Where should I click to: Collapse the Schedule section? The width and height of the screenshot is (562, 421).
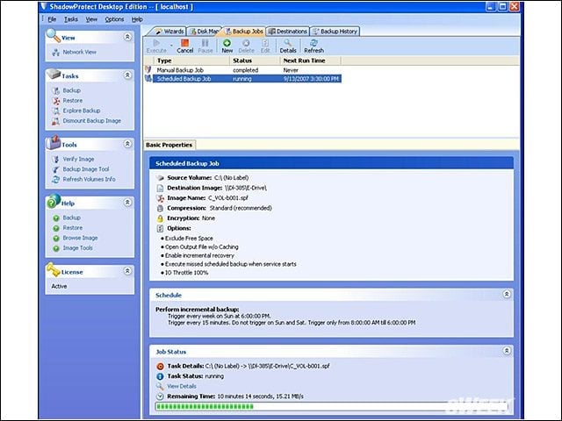click(x=507, y=294)
